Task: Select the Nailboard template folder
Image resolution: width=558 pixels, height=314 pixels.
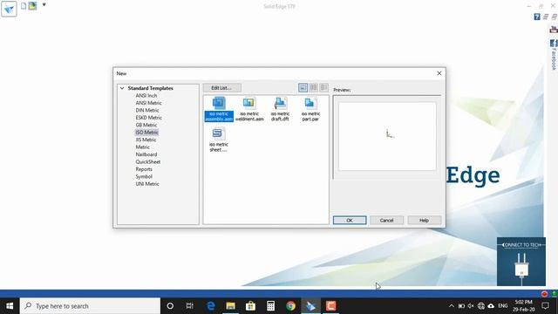Action: click(x=146, y=154)
